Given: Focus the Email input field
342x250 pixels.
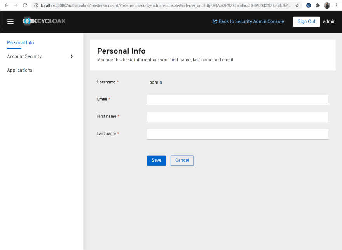Looking at the screenshot, I should pyautogui.click(x=238, y=100).
